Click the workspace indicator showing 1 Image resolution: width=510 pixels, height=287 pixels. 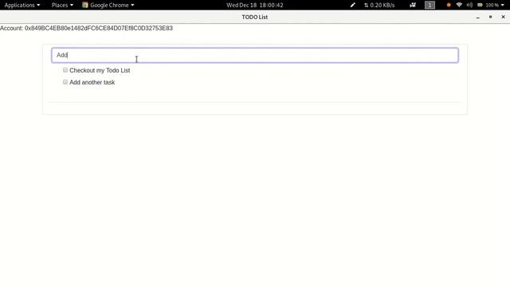pos(430,5)
